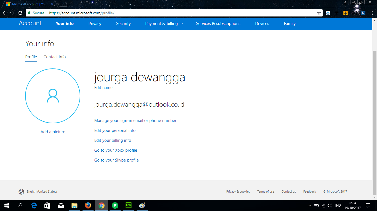The image size is (377, 211).
Task: Close the Microsoft account tab
Action: [x=52, y=4]
